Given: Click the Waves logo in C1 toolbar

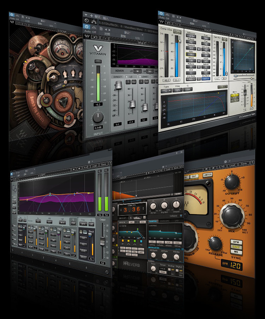Looking at the screenshot, I should (x=161, y=21).
